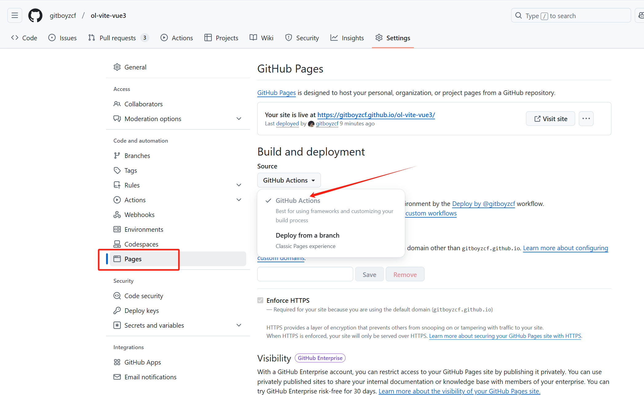Click the Email notifications envelope icon

(x=117, y=377)
